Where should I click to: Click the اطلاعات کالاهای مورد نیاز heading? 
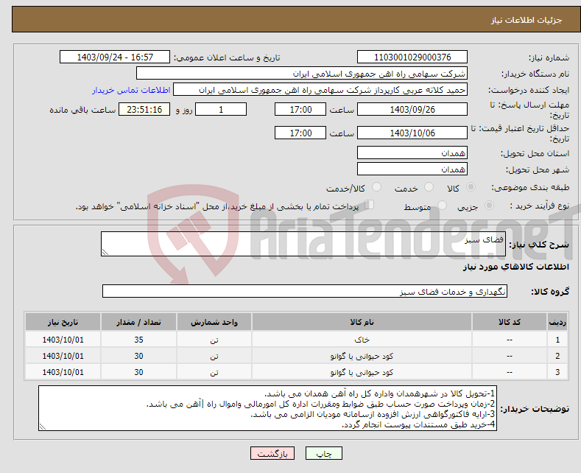pyautogui.click(x=515, y=267)
